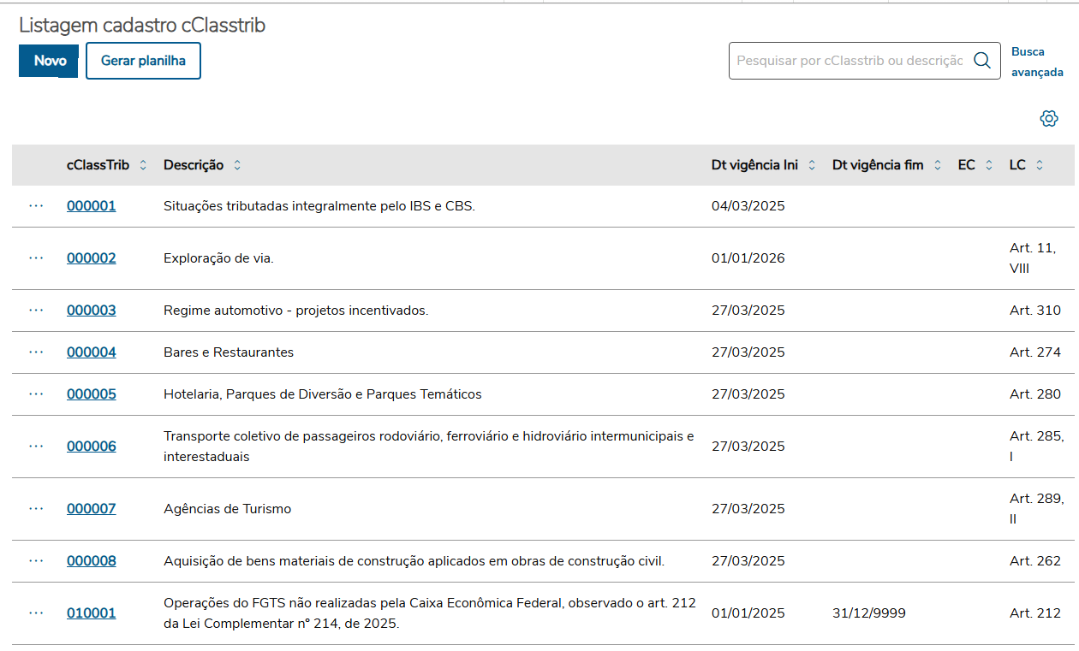Click the search magnifier icon
The height and width of the screenshot is (651, 1079).
pos(982,61)
